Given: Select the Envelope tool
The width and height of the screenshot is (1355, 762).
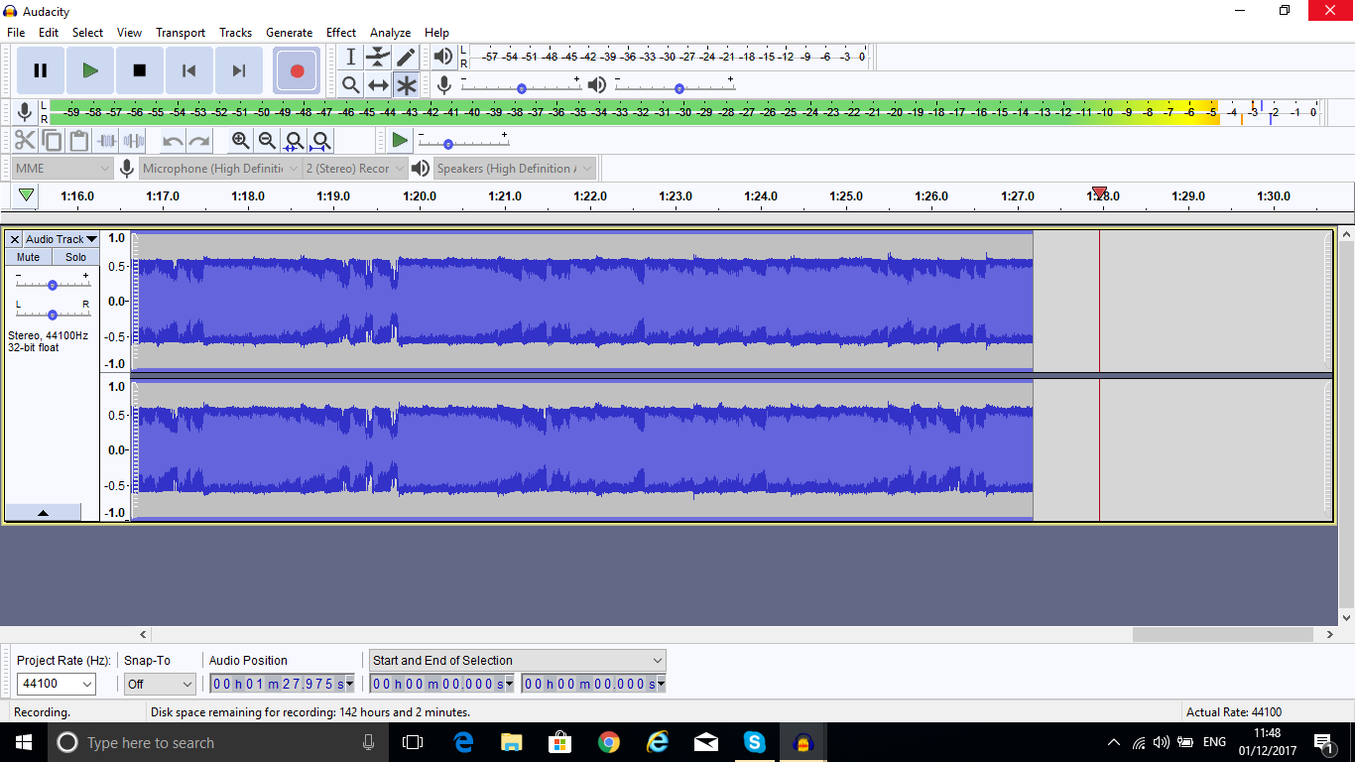Looking at the screenshot, I should click(x=378, y=57).
